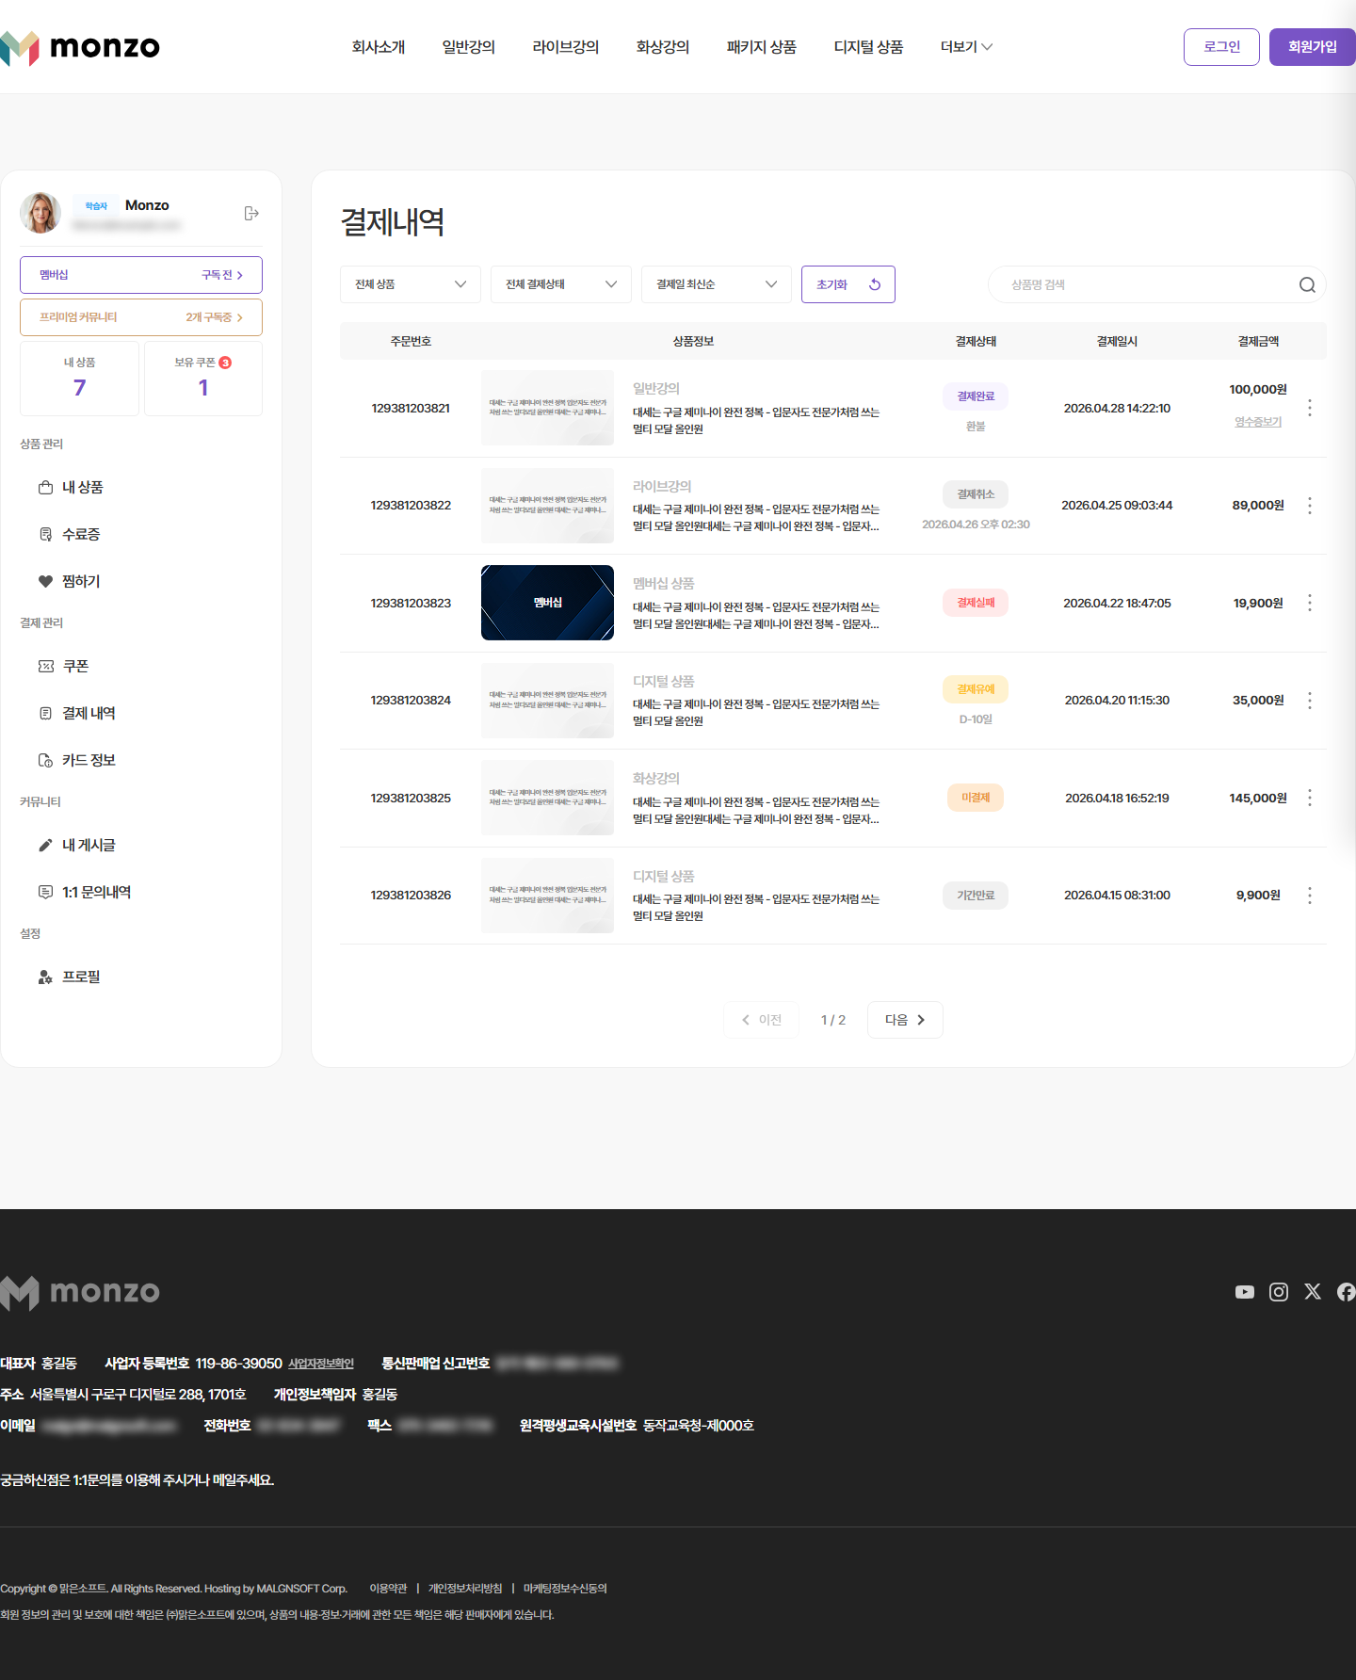This screenshot has width=1356, height=1680.
Task: Click the 카드 정보 card icon in sidebar
Action: click(45, 760)
